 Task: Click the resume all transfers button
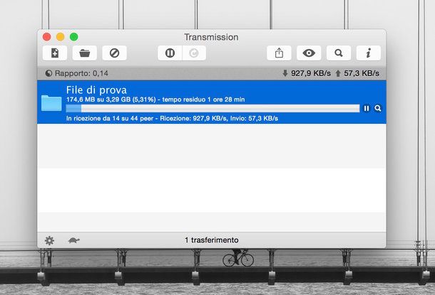[x=194, y=53]
